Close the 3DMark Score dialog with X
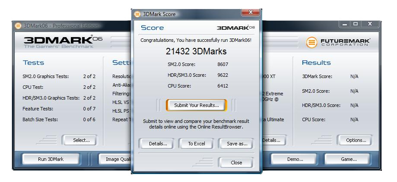 [x=251, y=13]
